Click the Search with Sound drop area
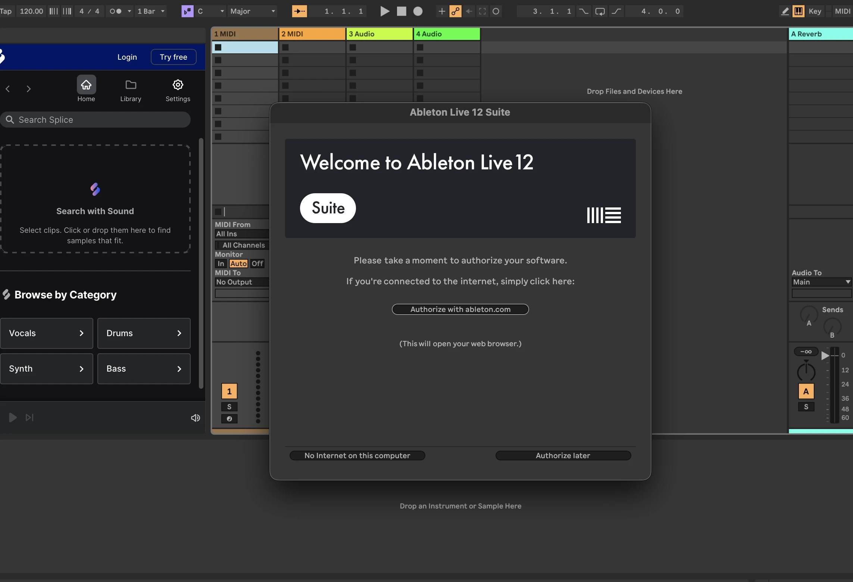Screen dimensions: 853x582 coord(95,199)
